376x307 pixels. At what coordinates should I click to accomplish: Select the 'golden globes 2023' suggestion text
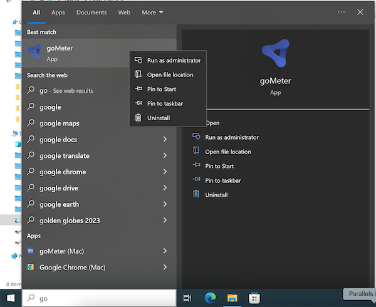70,221
